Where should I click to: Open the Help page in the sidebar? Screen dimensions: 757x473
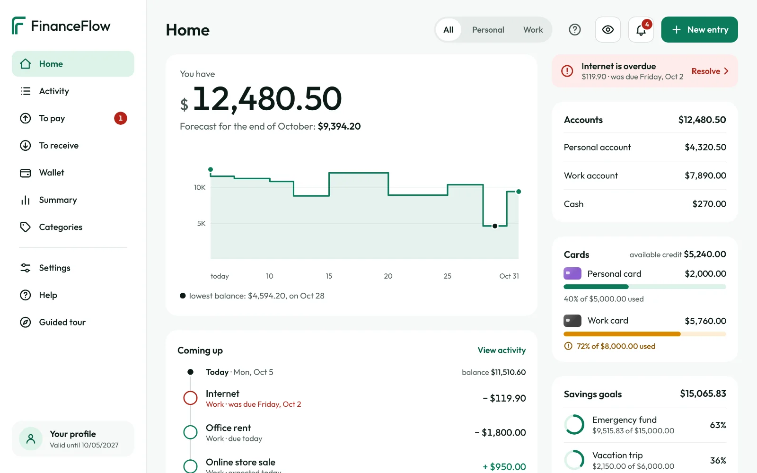click(73, 295)
